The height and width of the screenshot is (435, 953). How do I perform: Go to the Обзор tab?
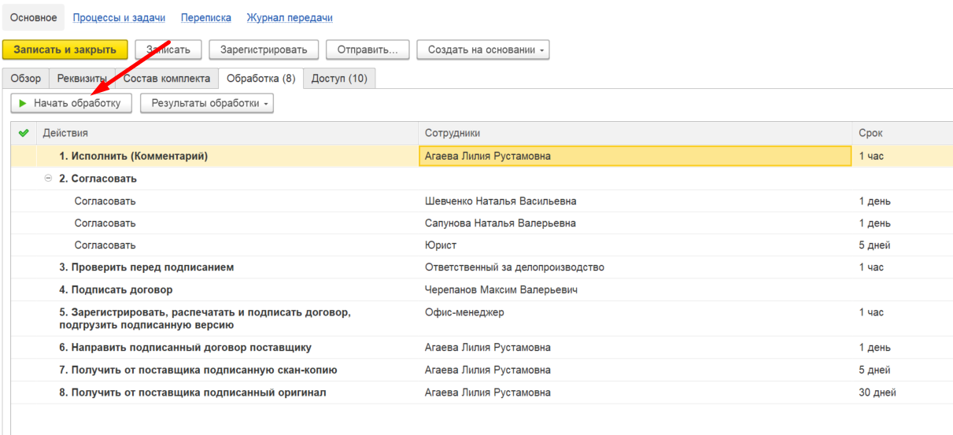(26, 79)
